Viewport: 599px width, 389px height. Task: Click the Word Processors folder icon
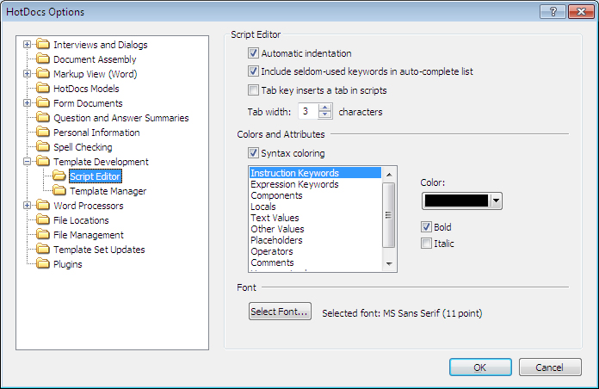[x=43, y=205]
